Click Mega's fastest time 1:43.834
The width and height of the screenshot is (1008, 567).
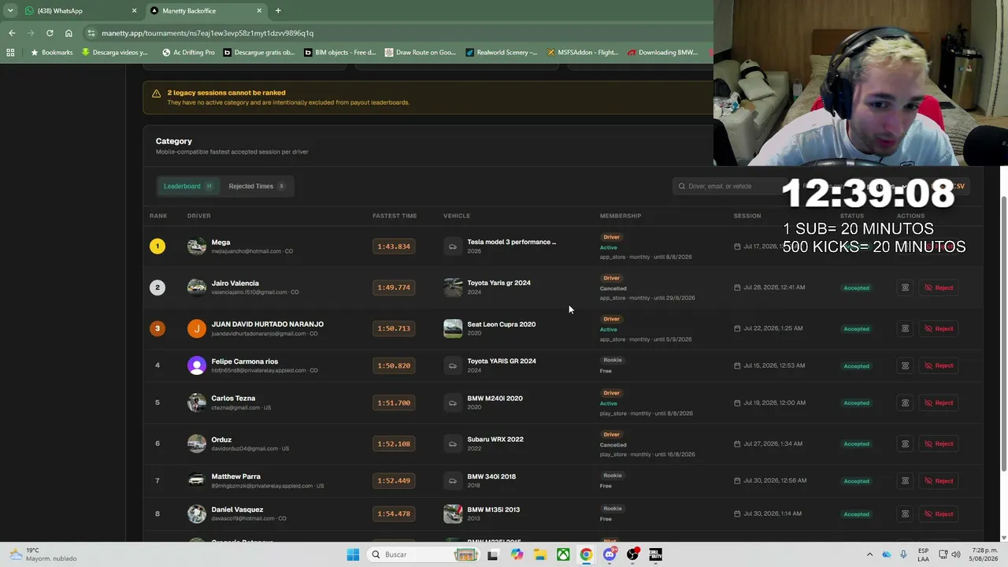(394, 246)
